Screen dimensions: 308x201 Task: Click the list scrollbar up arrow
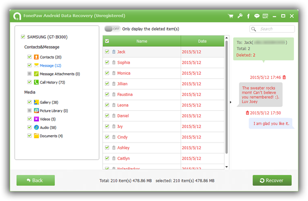click(227, 38)
